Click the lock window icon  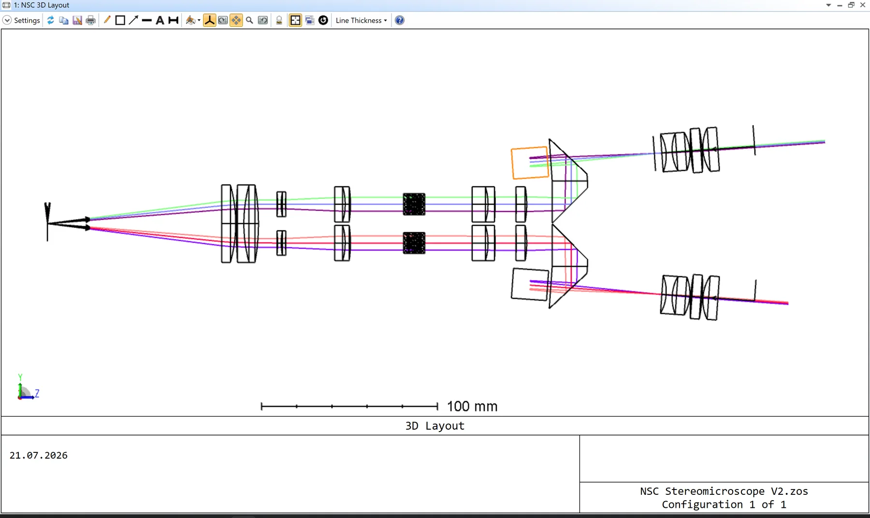point(279,20)
